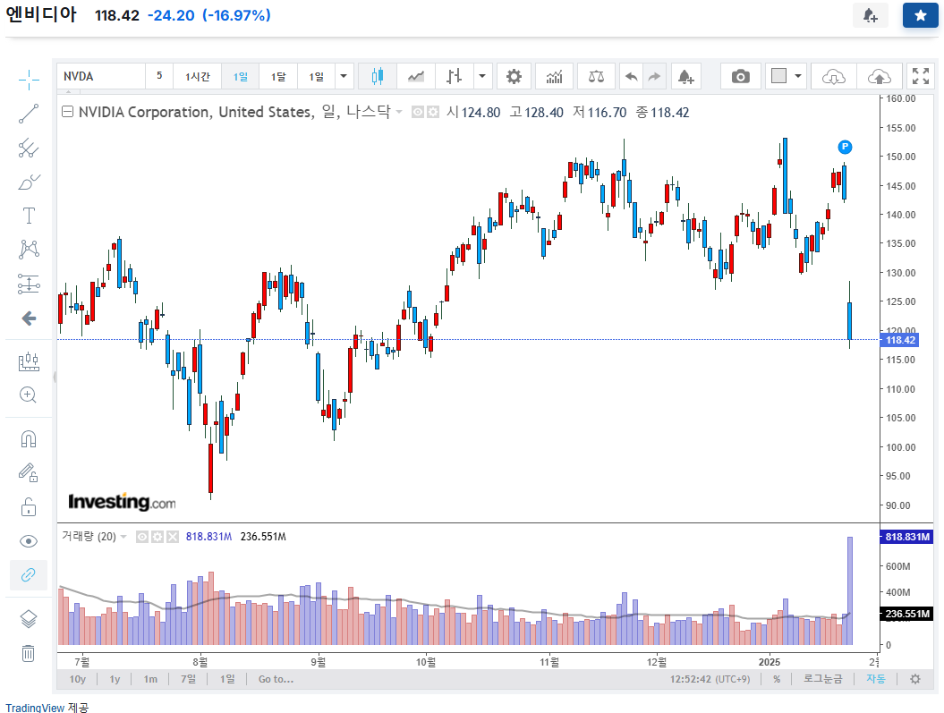Select the brush drawing tool
Viewport: 944px width, 713px height.
pyautogui.click(x=29, y=182)
